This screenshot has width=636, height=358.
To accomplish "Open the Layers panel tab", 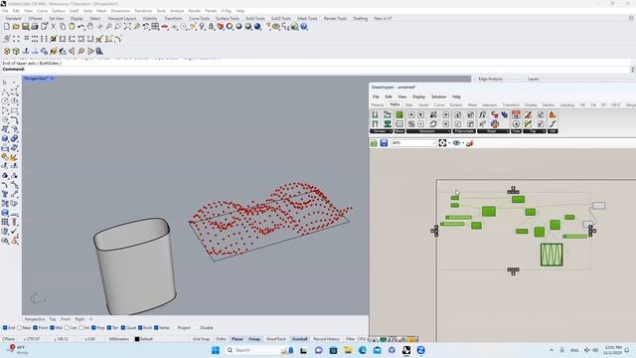I will [533, 79].
